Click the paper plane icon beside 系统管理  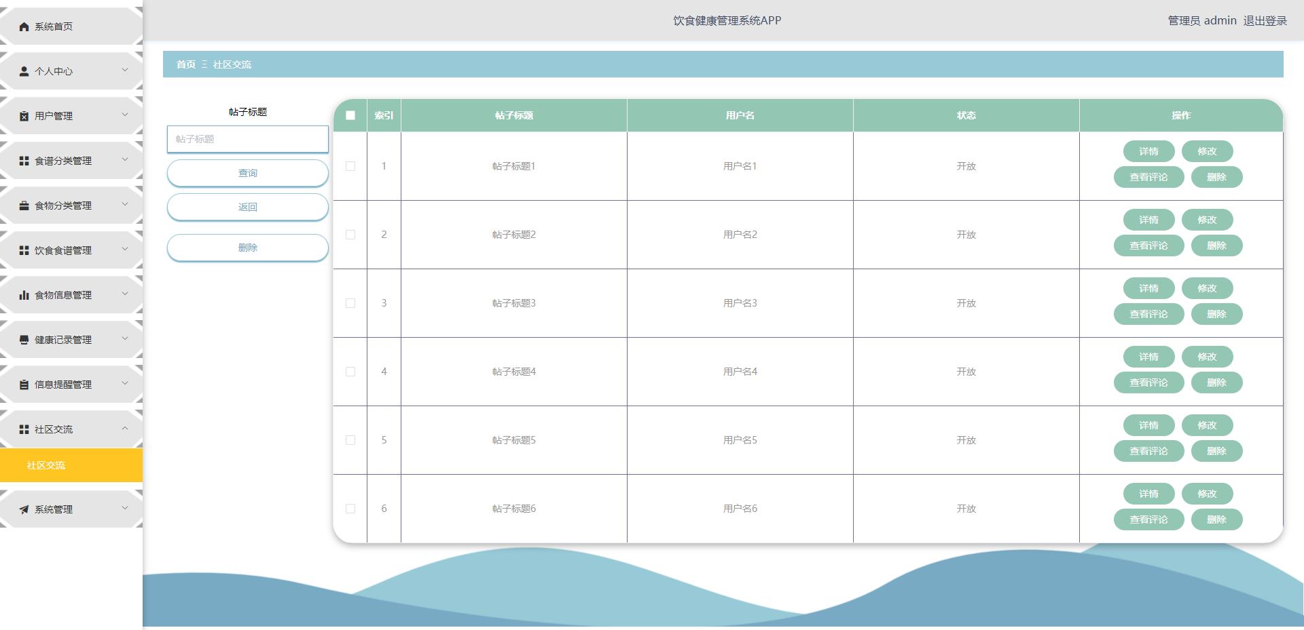[x=24, y=509]
